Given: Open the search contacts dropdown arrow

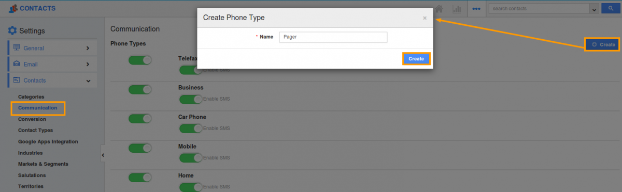Looking at the screenshot, I should click(593, 9).
